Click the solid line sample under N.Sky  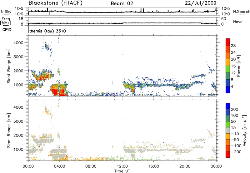coord(6,15)
